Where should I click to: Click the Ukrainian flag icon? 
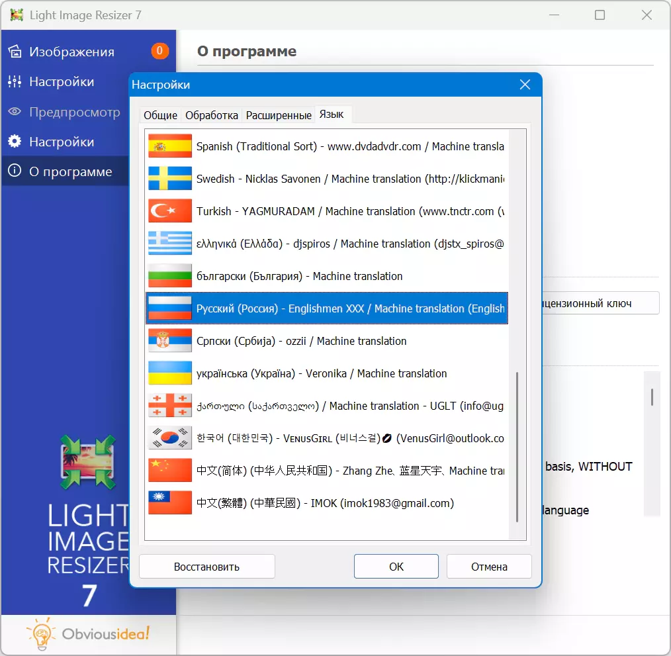170,373
